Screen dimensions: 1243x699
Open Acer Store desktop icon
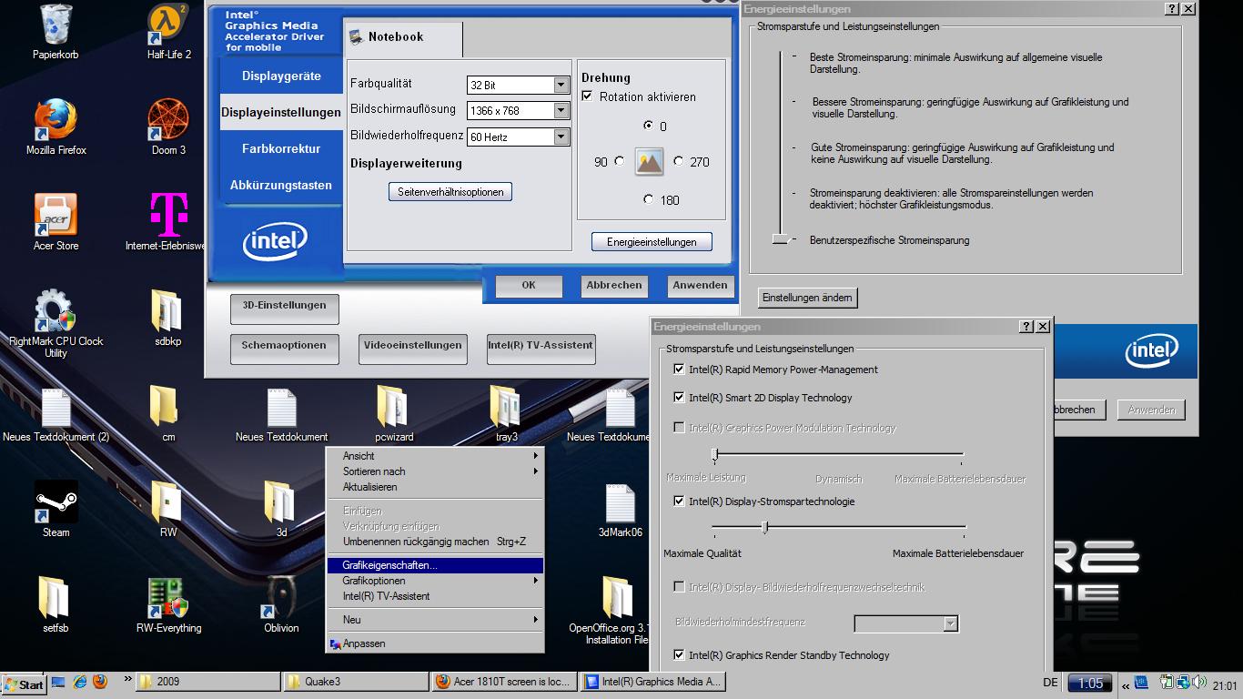(56, 215)
